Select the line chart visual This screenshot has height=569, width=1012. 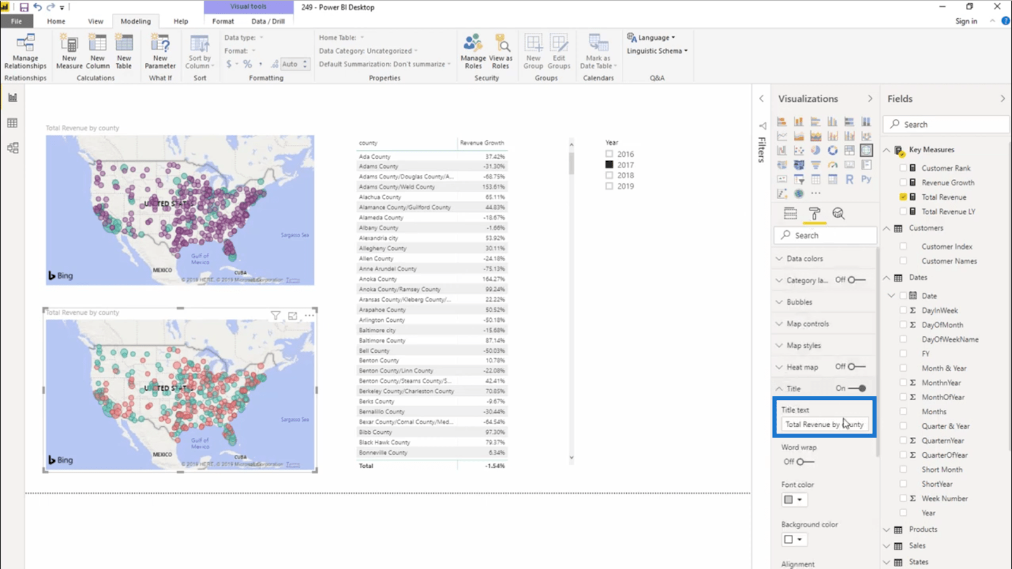pyautogui.click(x=782, y=136)
